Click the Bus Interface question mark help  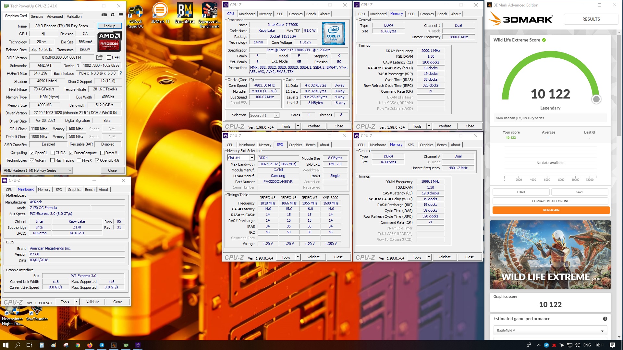(x=121, y=73)
